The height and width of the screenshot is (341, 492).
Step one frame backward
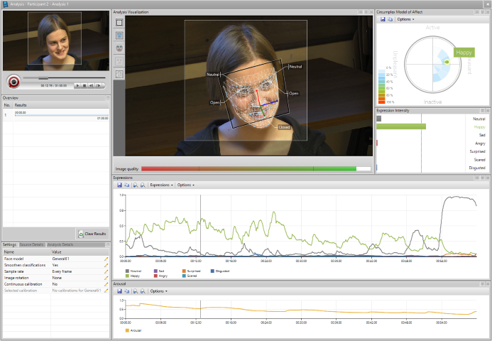[92, 85]
